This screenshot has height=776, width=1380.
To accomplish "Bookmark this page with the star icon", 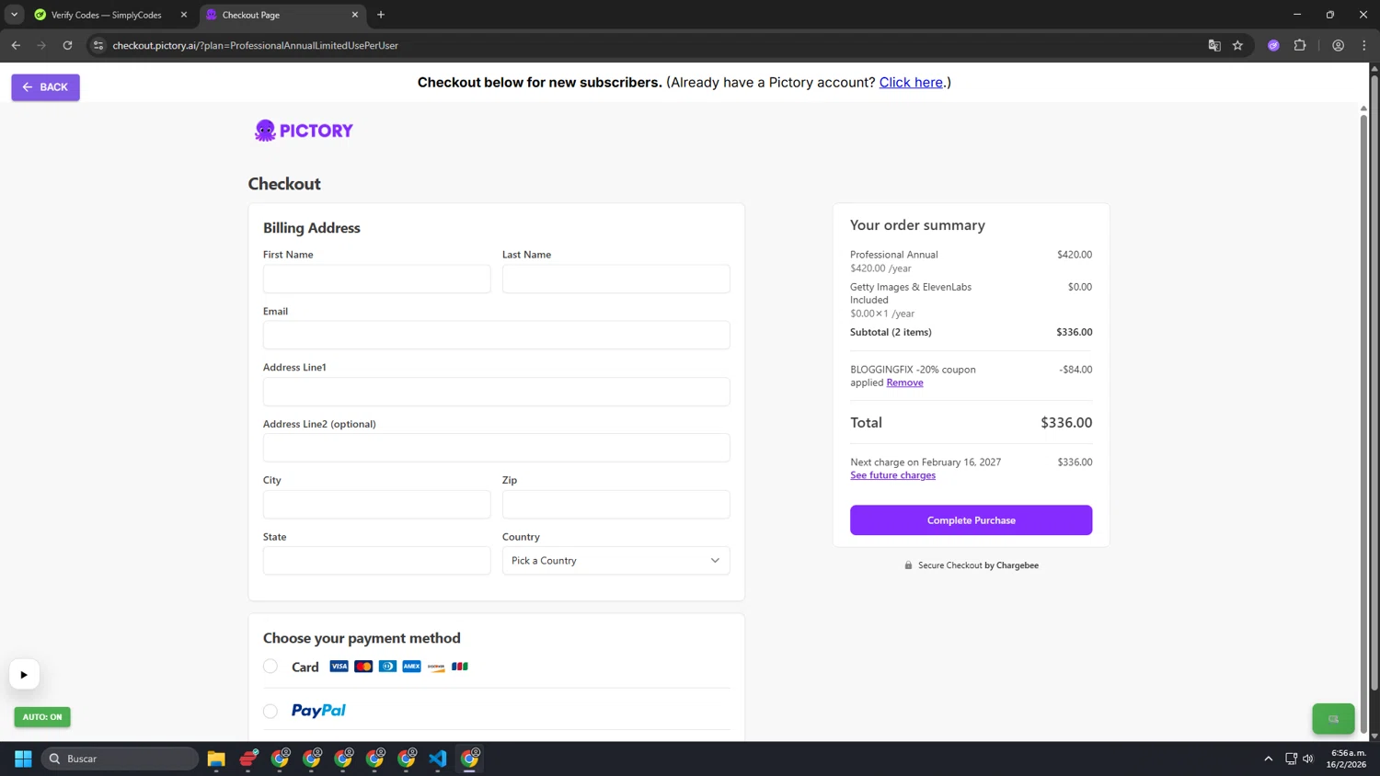I will (x=1237, y=45).
